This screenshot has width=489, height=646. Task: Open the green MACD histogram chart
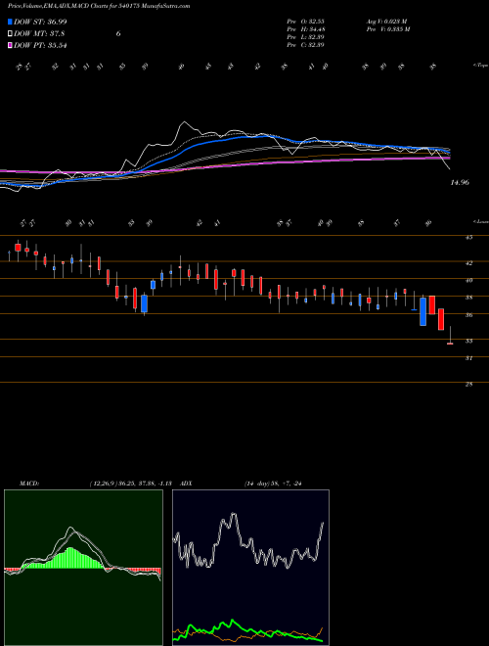point(83,568)
